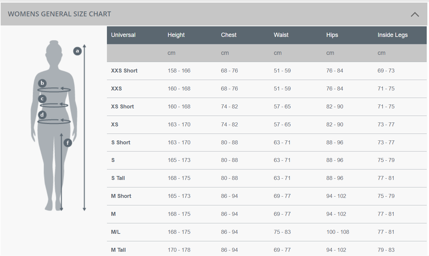The height and width of the screenshot is (256, 429).
Task: Select the XXS Short size row
Action: pos(124,71)
